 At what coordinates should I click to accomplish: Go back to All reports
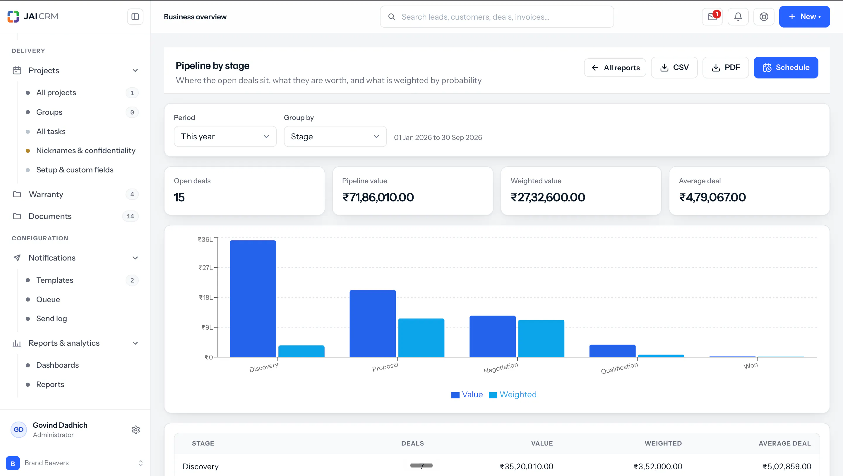coord(615,68)
